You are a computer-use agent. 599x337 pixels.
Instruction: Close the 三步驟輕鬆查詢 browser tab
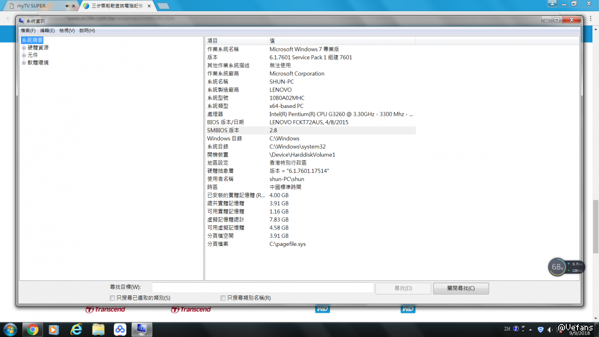point(148,6)
